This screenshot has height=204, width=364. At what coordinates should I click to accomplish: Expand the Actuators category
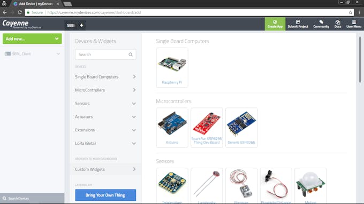pyautogui.click(x=105, y=117)
